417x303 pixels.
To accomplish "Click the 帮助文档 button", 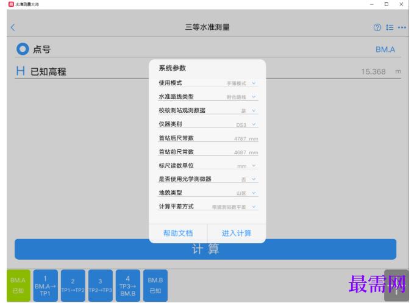I will coord(178,233).
